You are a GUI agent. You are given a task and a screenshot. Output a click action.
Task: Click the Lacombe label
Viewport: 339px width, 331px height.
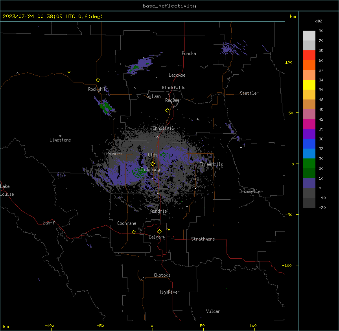click(x=177, y=75)
